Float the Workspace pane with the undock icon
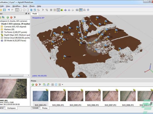Image resolution: width=153 pixels, height=114 pixels. point(26,14)
